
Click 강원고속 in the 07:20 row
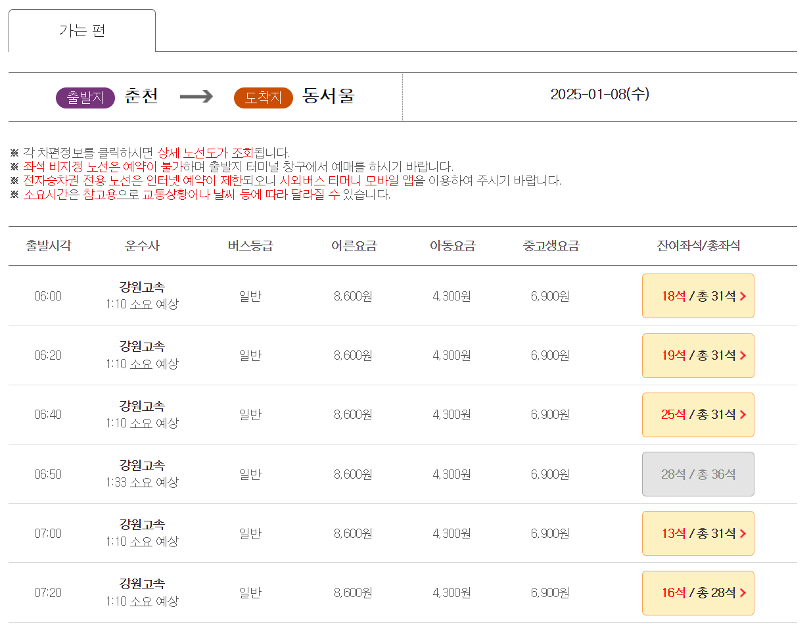(142, 583)
